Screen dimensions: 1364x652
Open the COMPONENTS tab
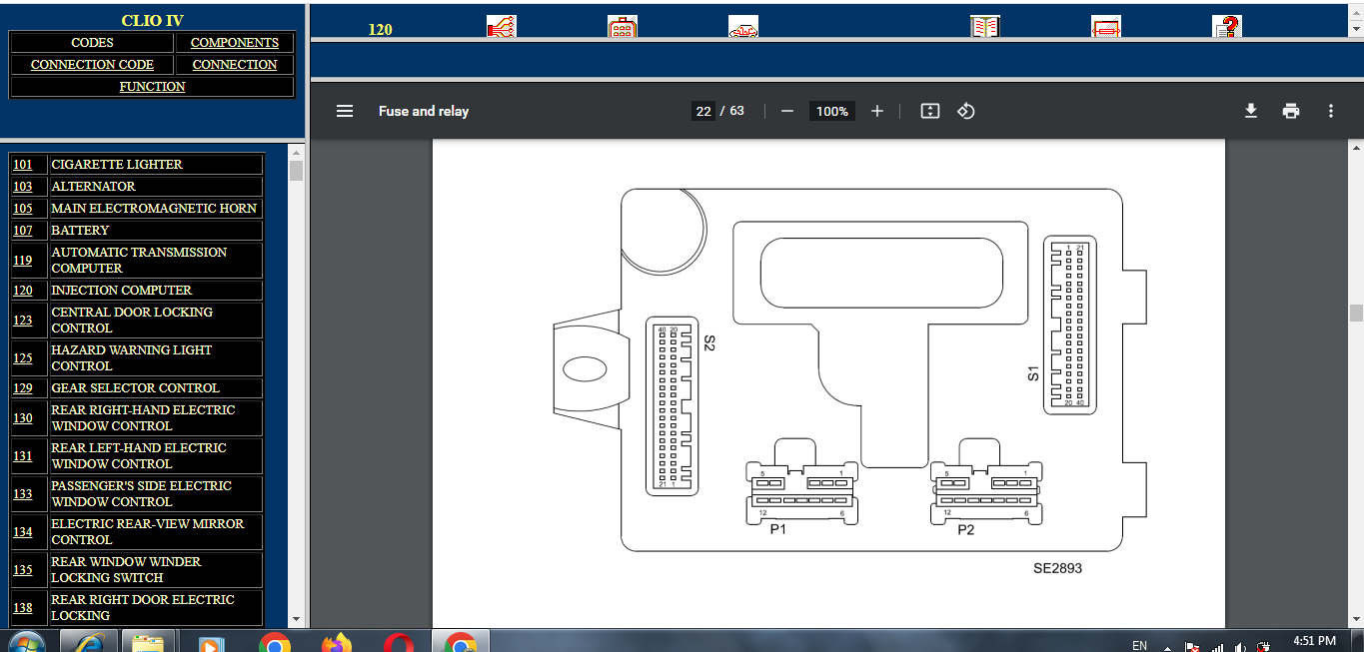point(235,43)
